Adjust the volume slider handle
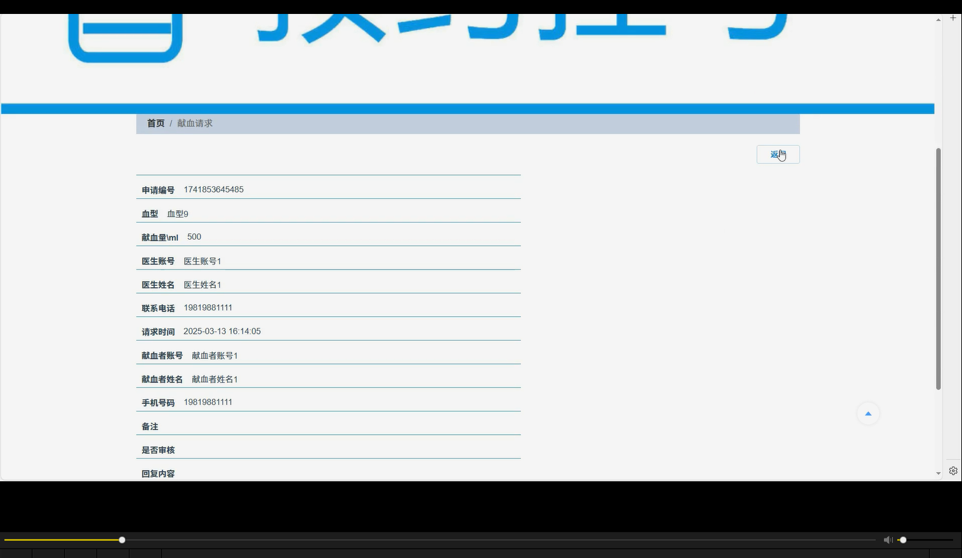 tap(902, 540)
